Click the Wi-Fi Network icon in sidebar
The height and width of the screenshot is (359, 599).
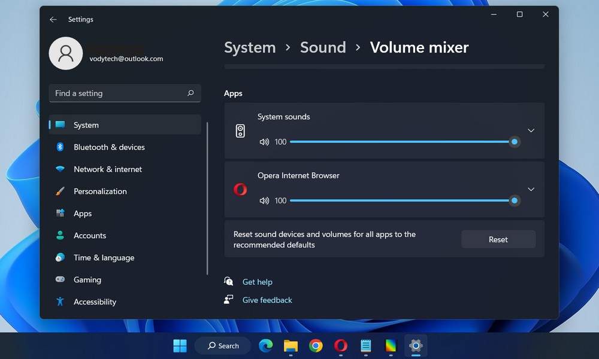[x=60, y=169]
